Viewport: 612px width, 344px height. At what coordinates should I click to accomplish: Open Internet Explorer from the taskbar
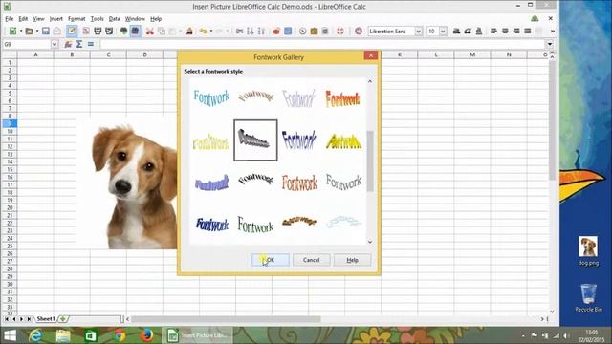coord(35,335)
